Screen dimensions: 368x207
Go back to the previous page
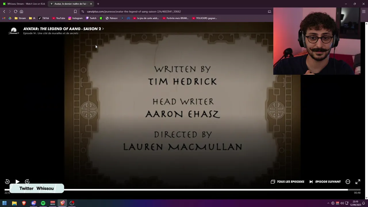4,11
